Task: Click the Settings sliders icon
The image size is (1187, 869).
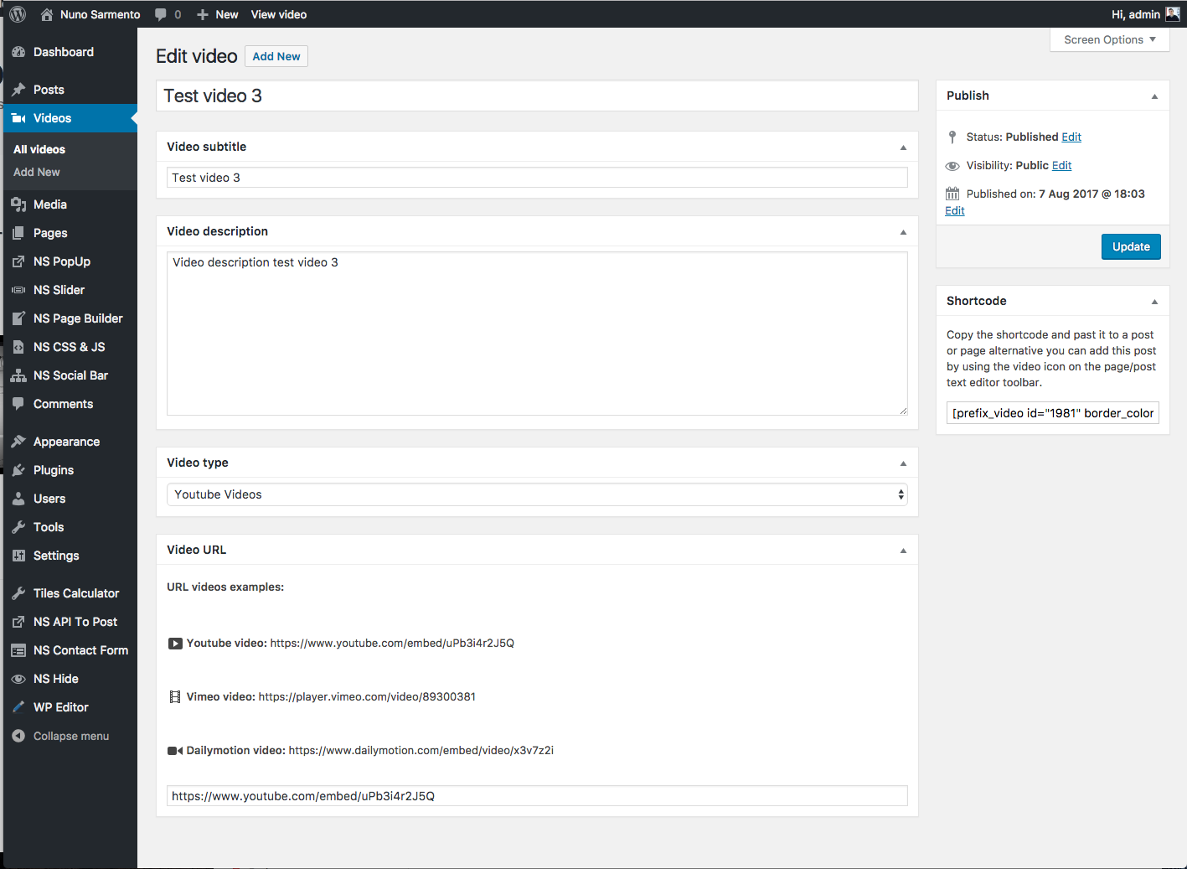Action: (x=18, y=556)
